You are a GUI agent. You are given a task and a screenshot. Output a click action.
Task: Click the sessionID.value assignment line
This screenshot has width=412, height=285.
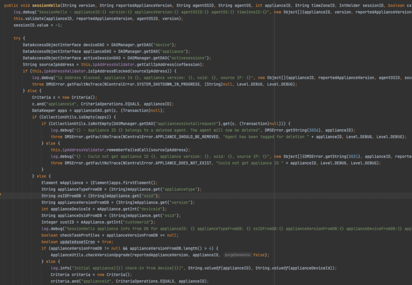(37, 25)
